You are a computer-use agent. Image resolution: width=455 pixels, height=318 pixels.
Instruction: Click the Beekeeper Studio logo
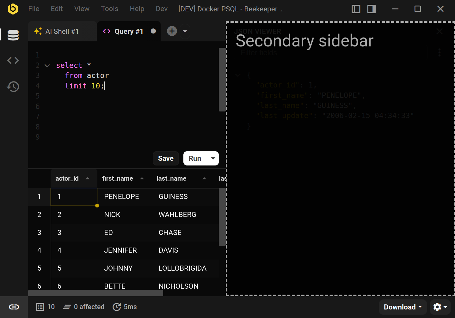13,9
